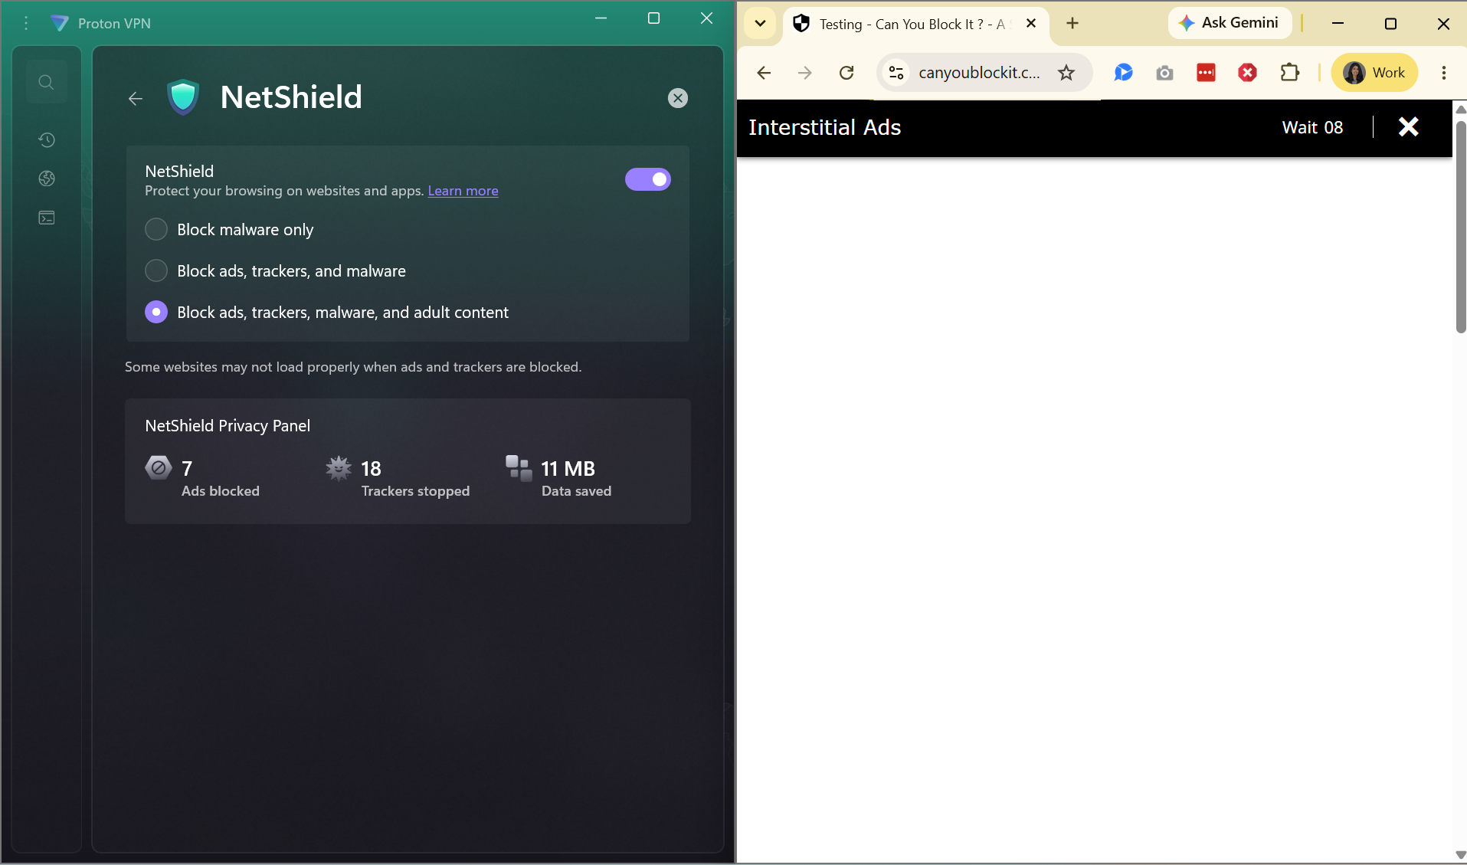Click the Proton VPN logo icon
Screen dimensions: 1467x865
click(60, 24)
